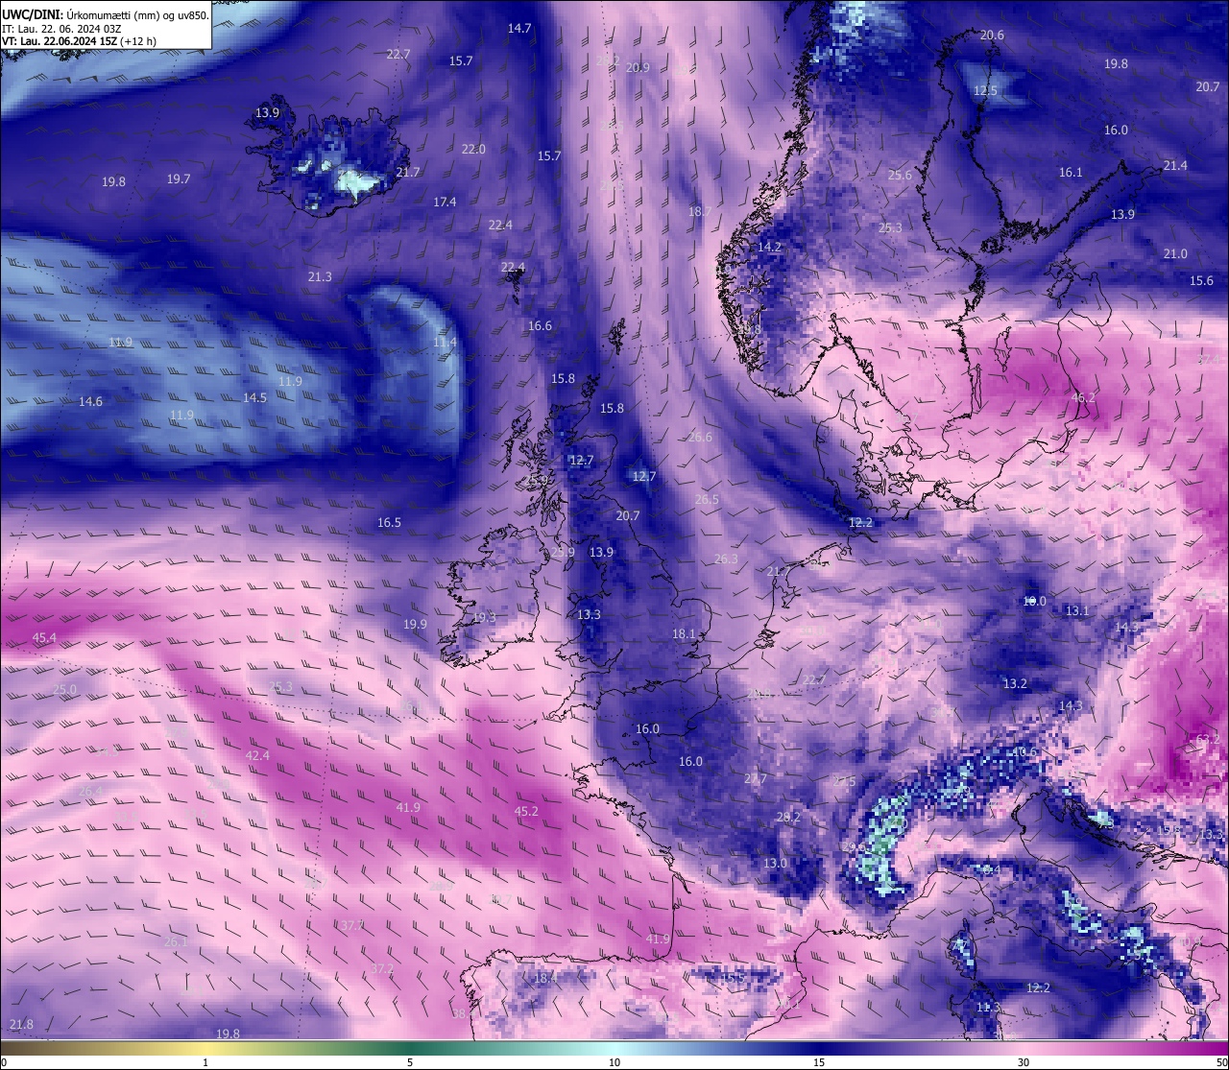Select the IT: Lau. 22. 06. 2024 03Z line
1229x1070 pixels.
61,29
